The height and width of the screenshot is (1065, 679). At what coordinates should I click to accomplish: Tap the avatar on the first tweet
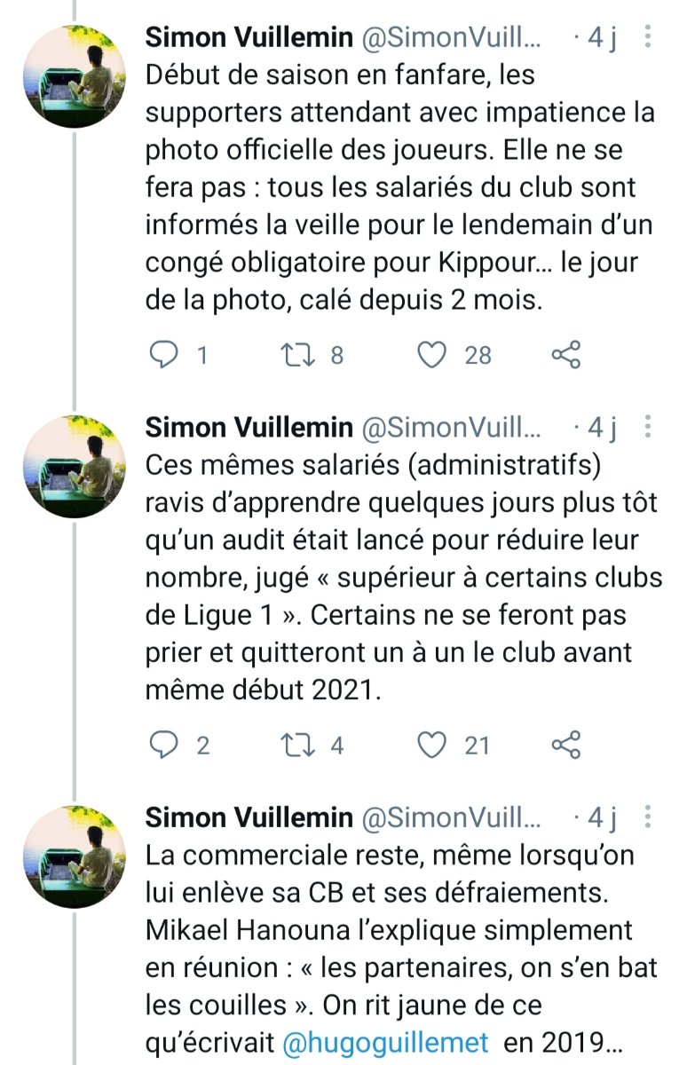tap(75, 76)
